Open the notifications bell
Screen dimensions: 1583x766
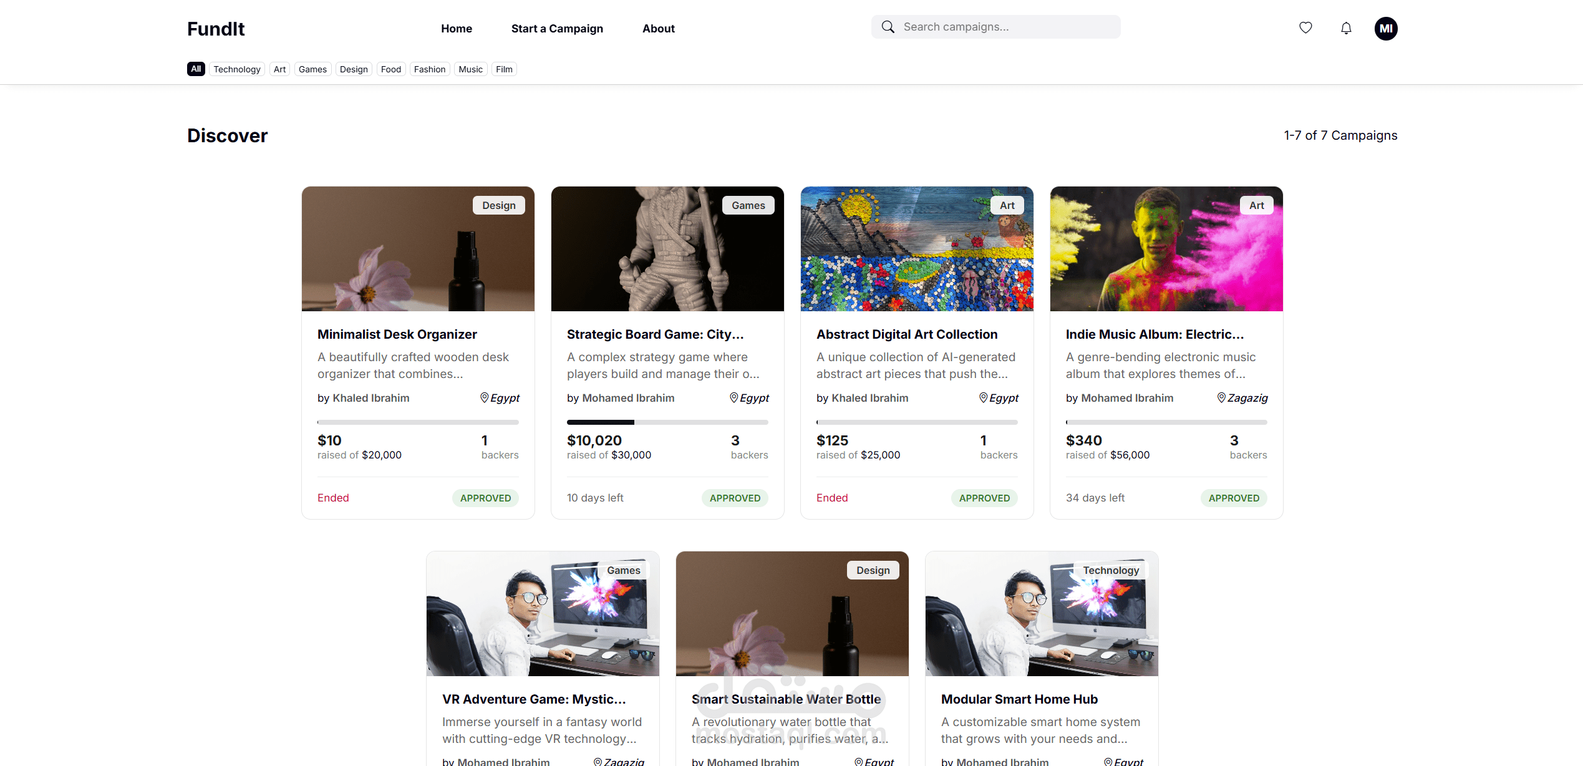point(1346,28)
